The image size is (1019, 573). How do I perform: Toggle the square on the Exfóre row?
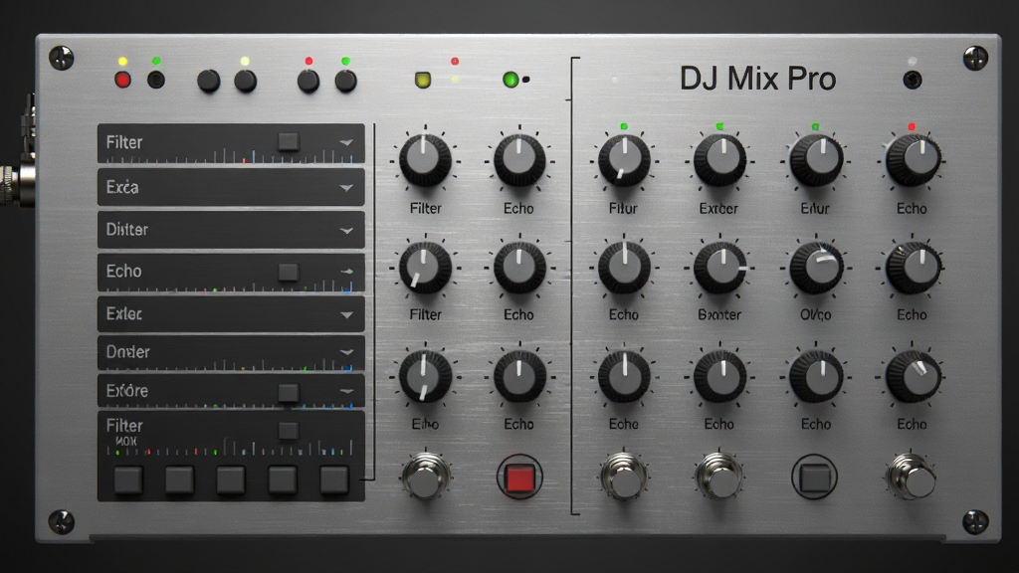click(289, 392)
